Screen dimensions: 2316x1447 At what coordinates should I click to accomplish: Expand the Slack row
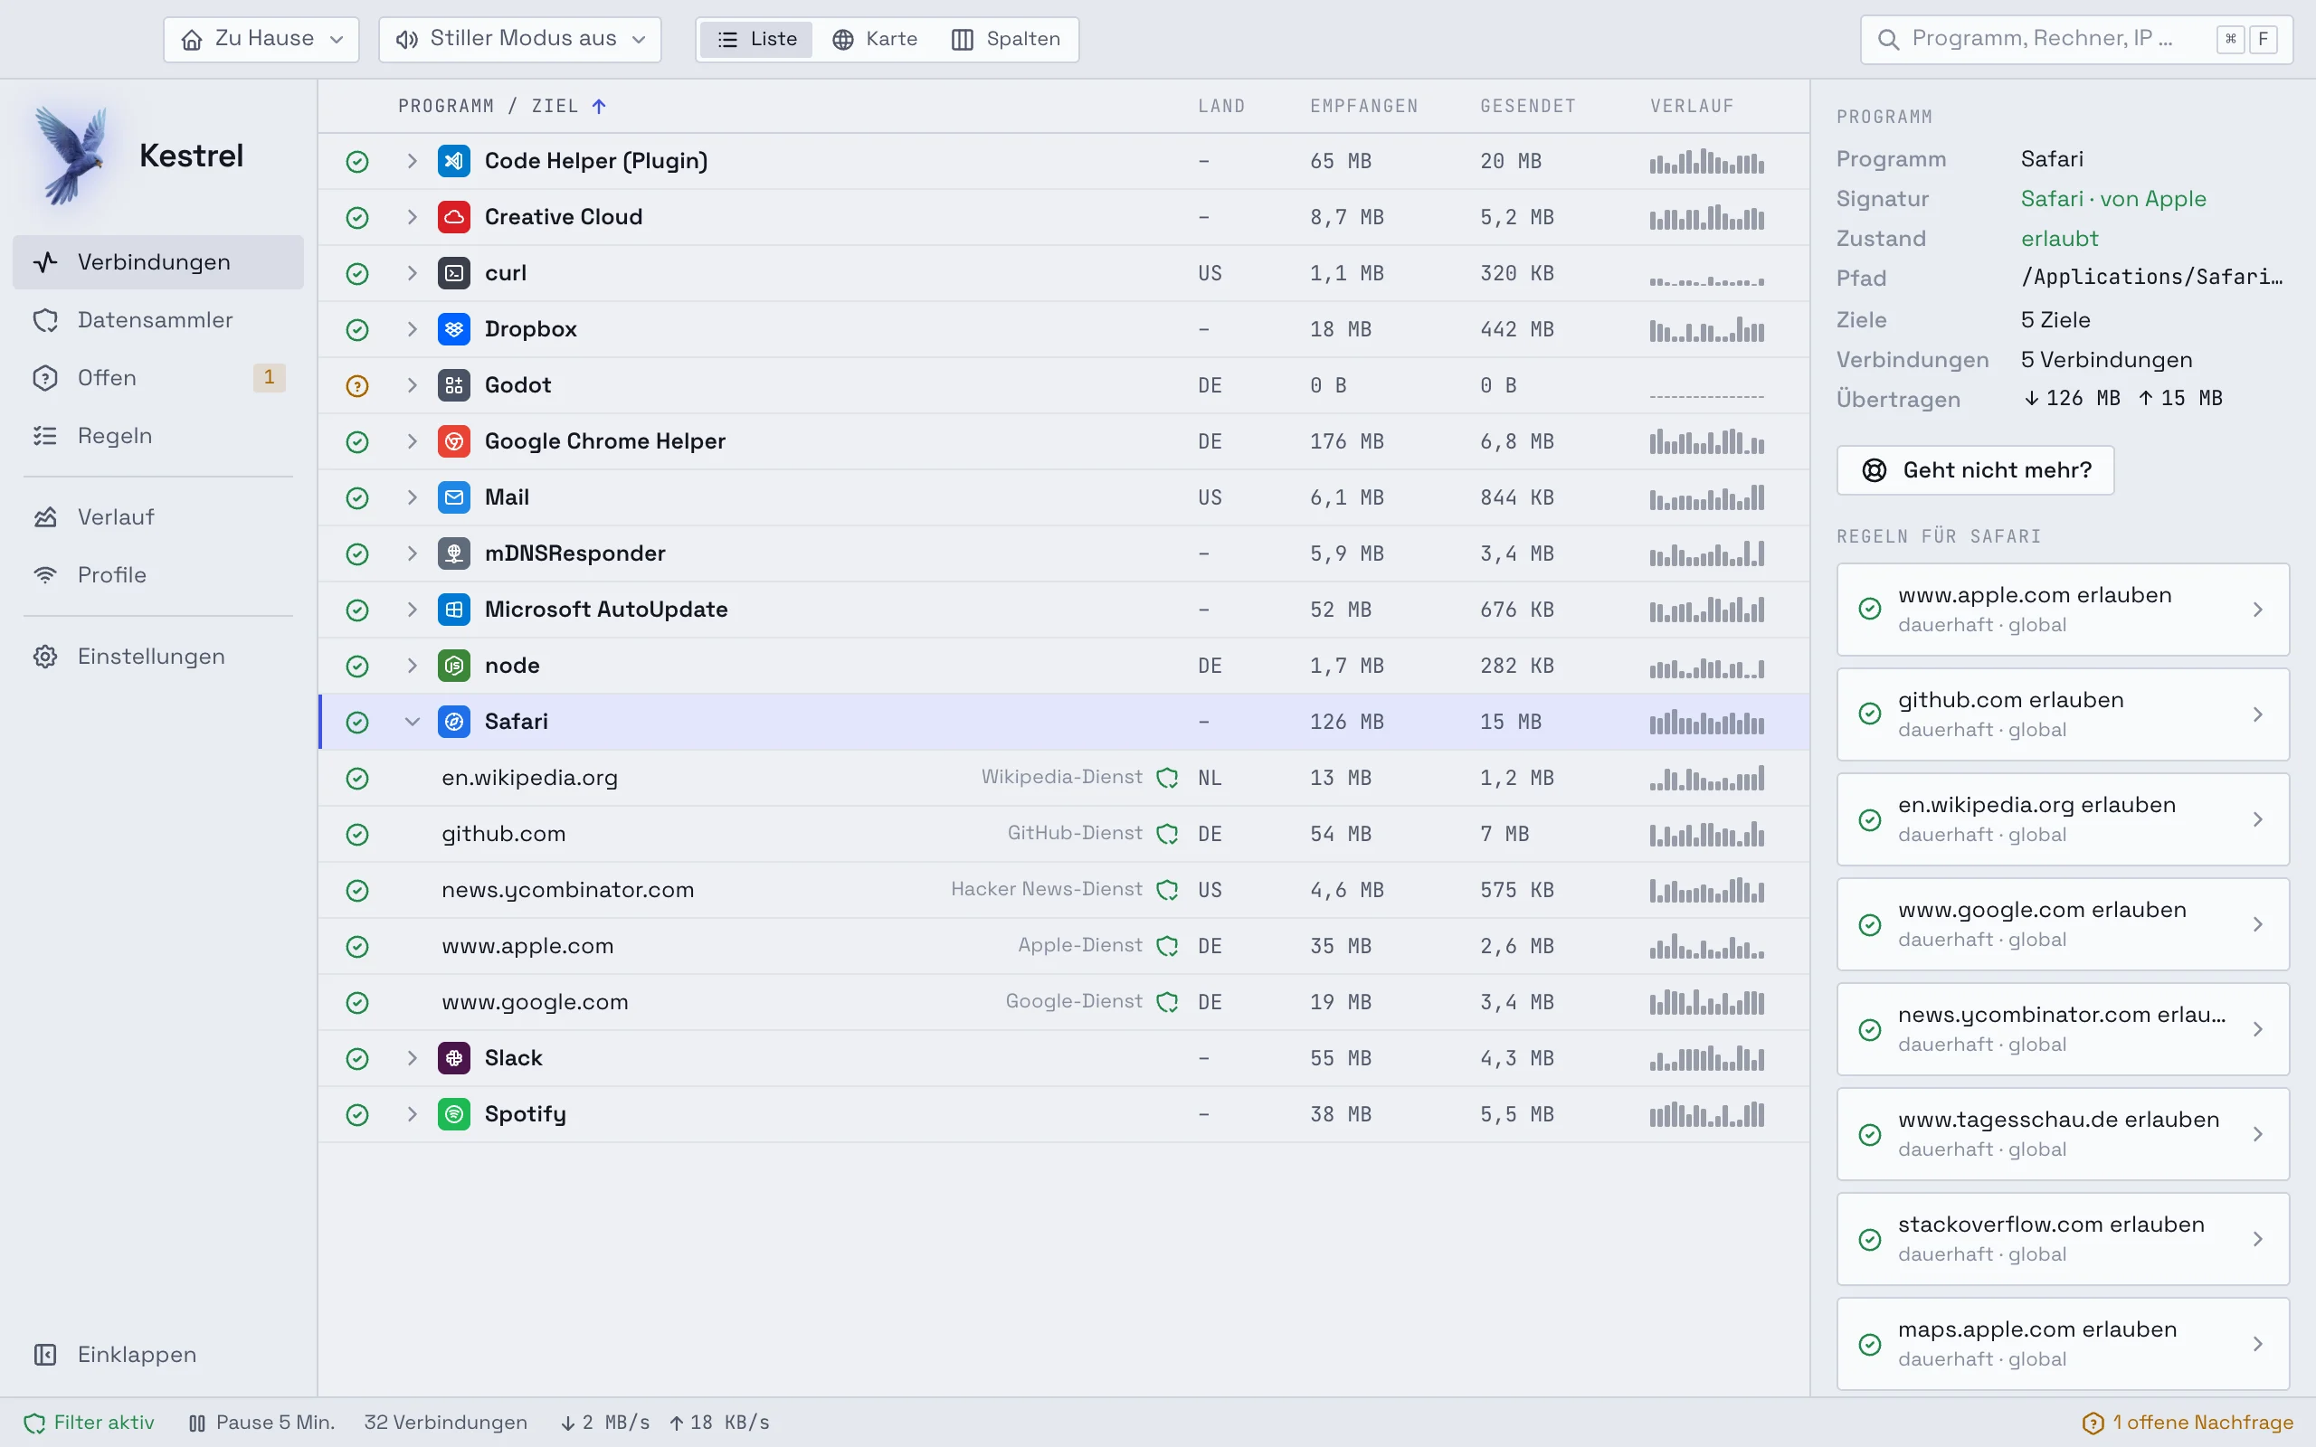[x=412, y=1057]
